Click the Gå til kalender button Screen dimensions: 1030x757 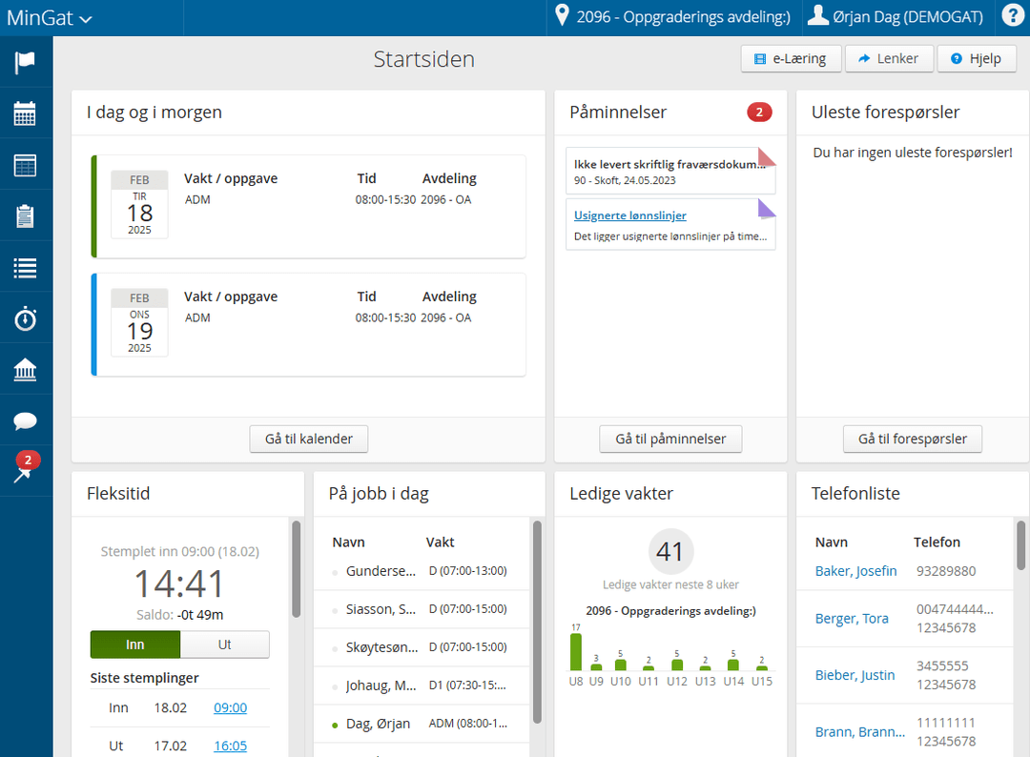[308, 439]
